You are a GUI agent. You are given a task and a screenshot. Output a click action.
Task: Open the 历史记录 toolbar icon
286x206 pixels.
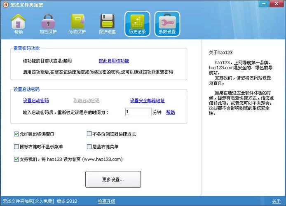tap(137, 24)
